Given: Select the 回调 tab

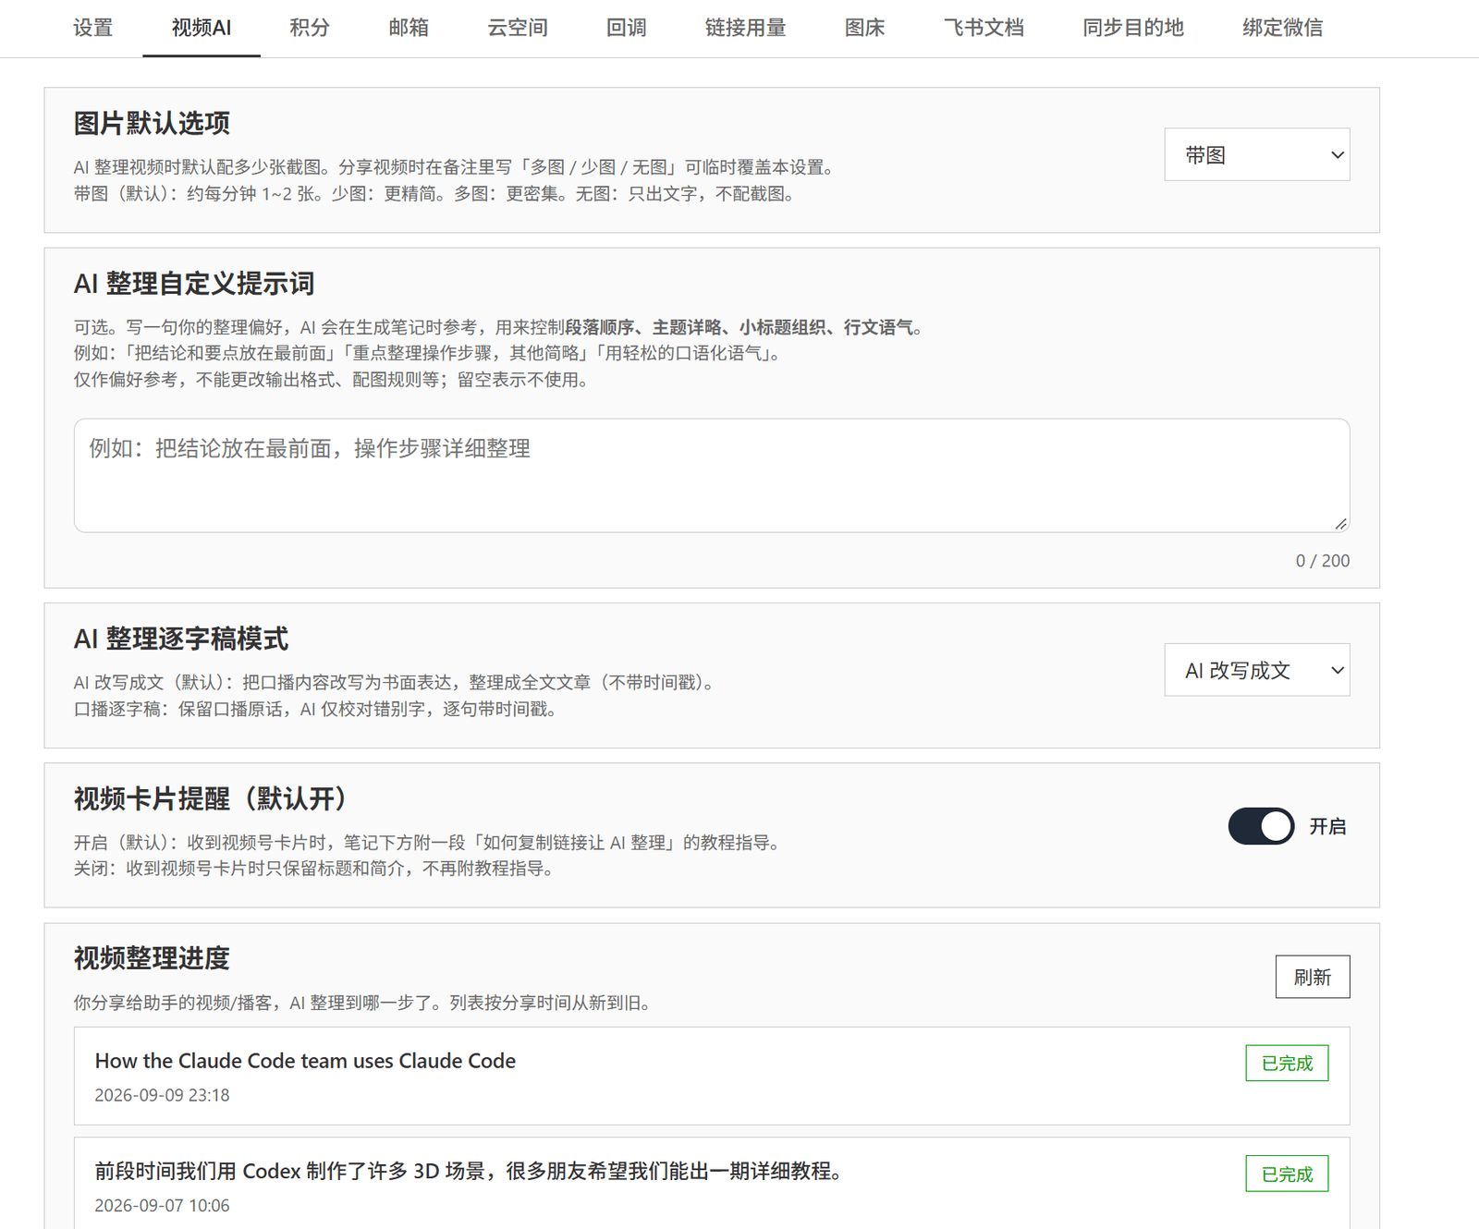Looking at the screenshot, I should click(x=626, y=28).
